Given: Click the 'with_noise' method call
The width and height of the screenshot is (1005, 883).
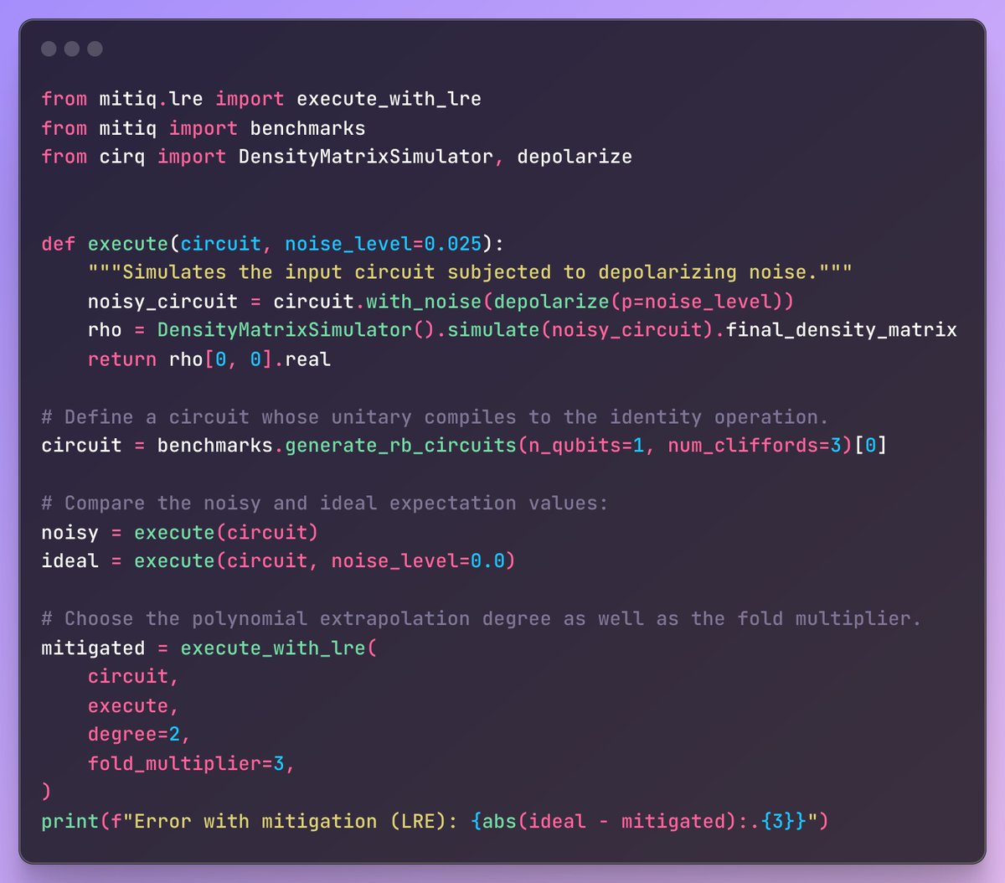Looking at the screenshot, I should pos(423,301).
